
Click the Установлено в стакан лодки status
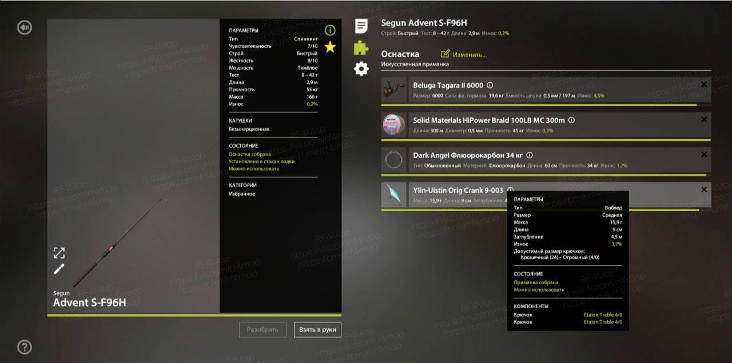tap(262, 162)
